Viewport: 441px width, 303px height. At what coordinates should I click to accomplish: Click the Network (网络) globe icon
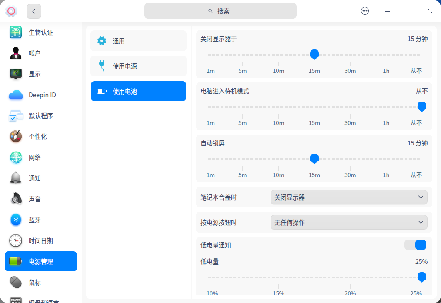(16, 158)
